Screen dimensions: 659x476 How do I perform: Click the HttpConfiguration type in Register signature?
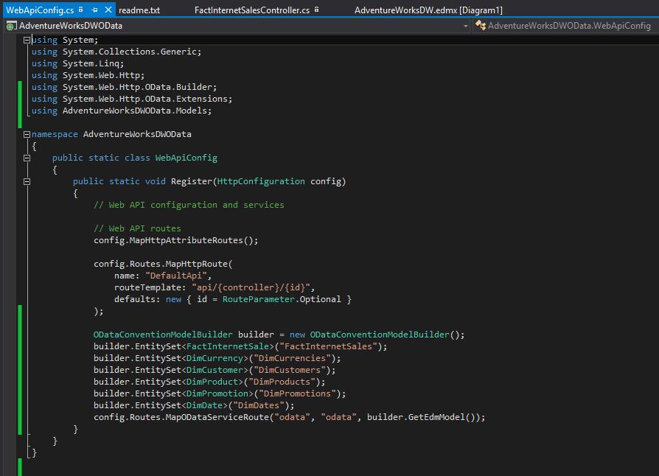pos(261,181)
